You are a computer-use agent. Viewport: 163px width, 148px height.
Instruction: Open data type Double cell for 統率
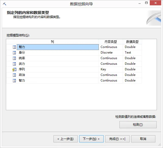coord(132,58)
